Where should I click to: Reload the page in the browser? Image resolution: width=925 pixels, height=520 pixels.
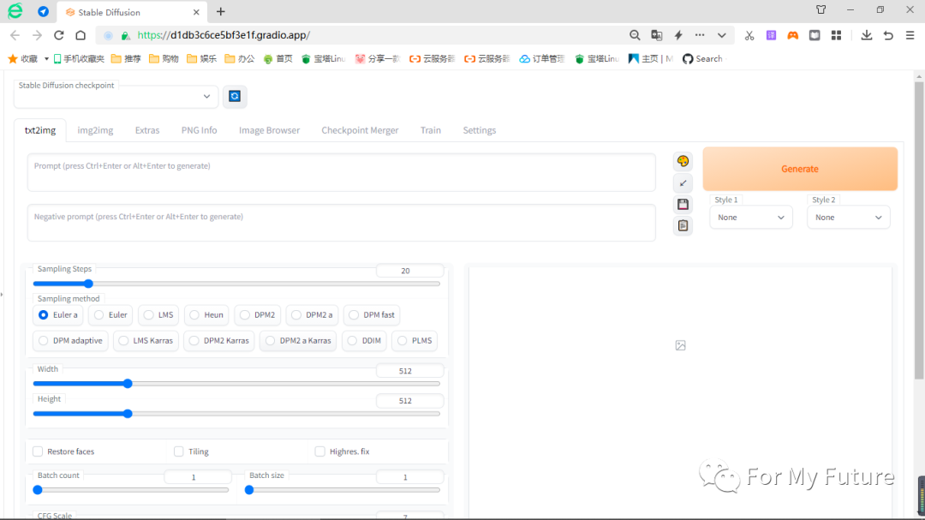click(x=59, y=35)
